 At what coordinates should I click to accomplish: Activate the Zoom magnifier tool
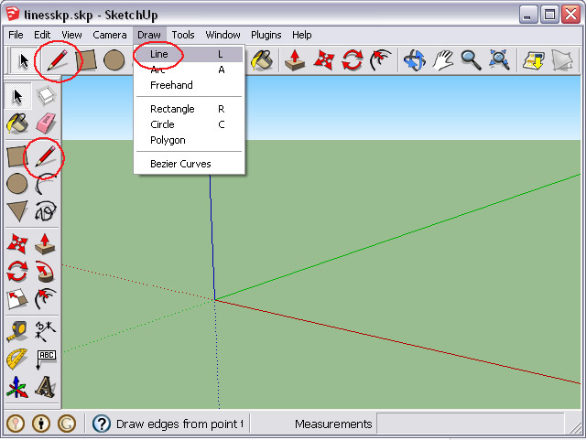coord(471,60)
